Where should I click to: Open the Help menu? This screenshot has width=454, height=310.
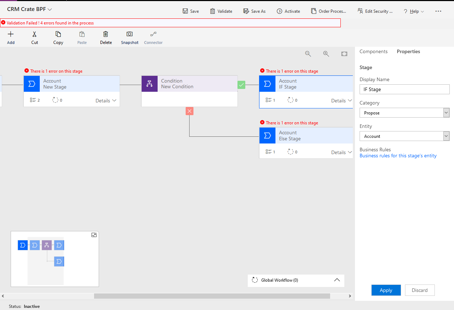point(414,11)
